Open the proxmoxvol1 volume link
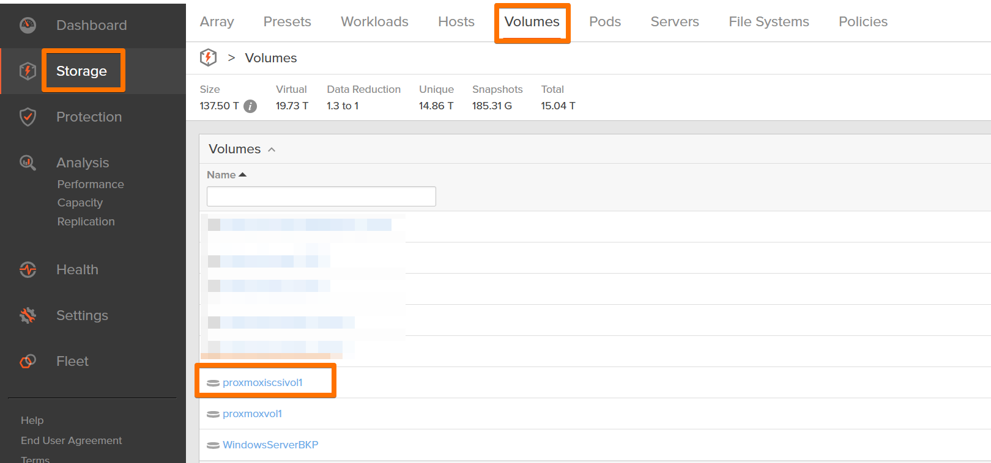991x463 pixels. [x=252, y=414]
